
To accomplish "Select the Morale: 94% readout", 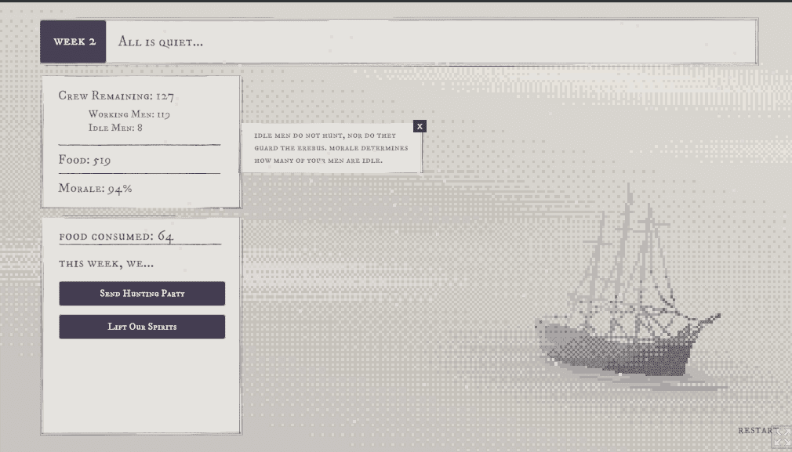I will coord(95,189).
